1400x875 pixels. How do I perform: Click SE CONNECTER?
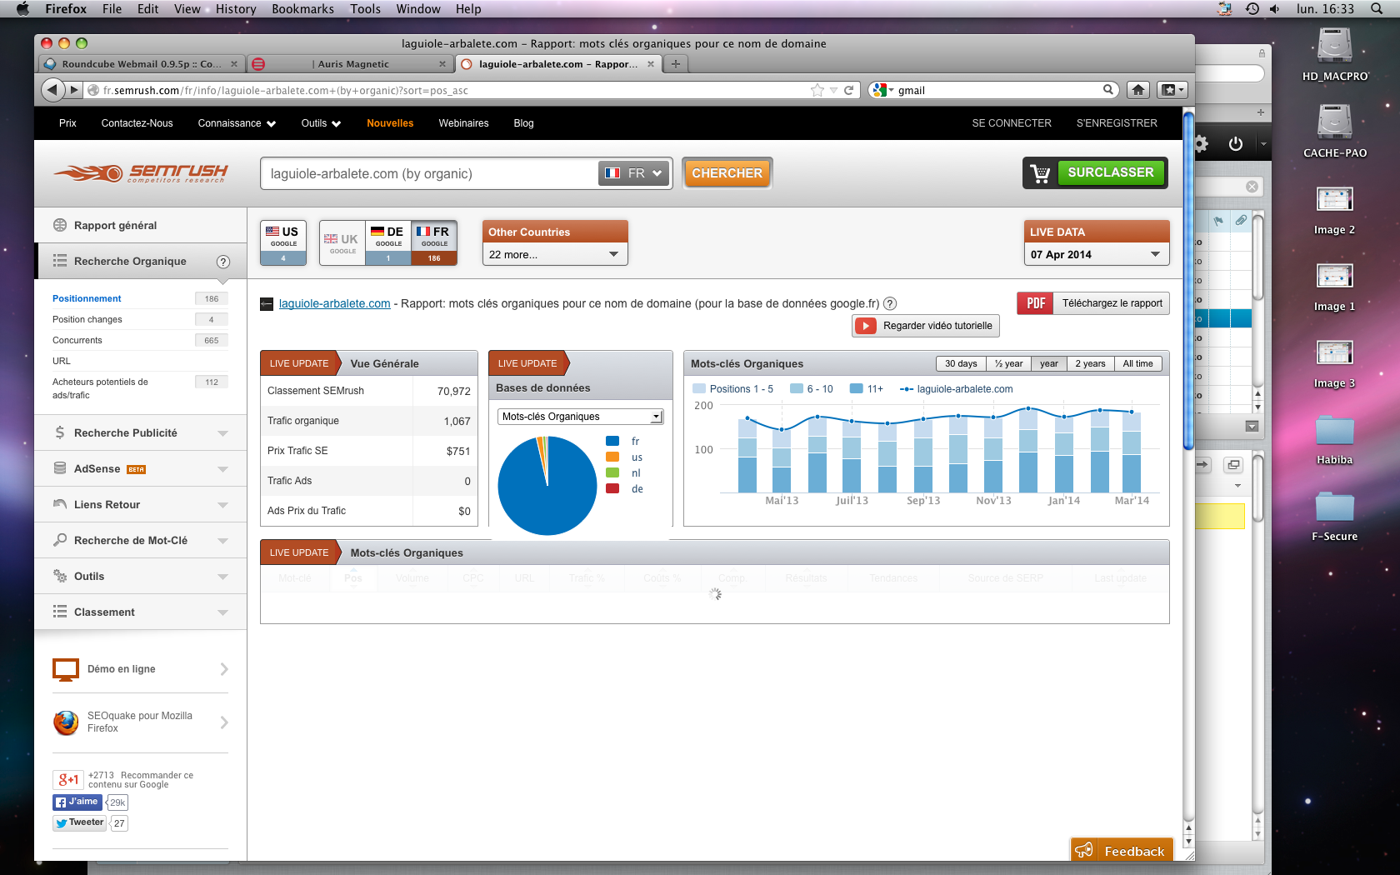(x=1012, y=123)
